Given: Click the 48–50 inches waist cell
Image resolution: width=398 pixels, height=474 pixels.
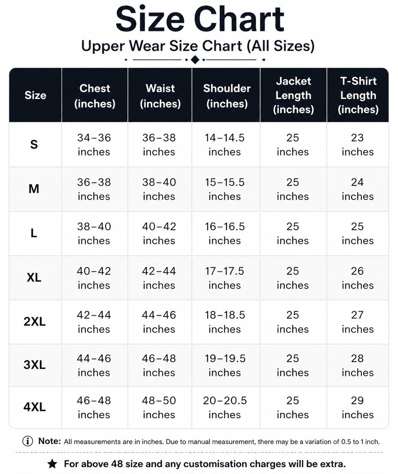Looking at the screenshot, I should pyautogui.click(x=159, y=407).
